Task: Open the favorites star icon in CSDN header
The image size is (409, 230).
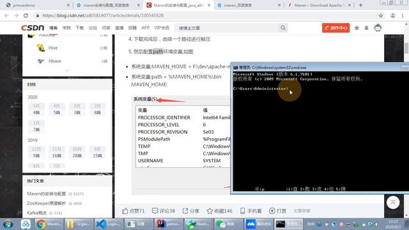Action: [357, 28]
